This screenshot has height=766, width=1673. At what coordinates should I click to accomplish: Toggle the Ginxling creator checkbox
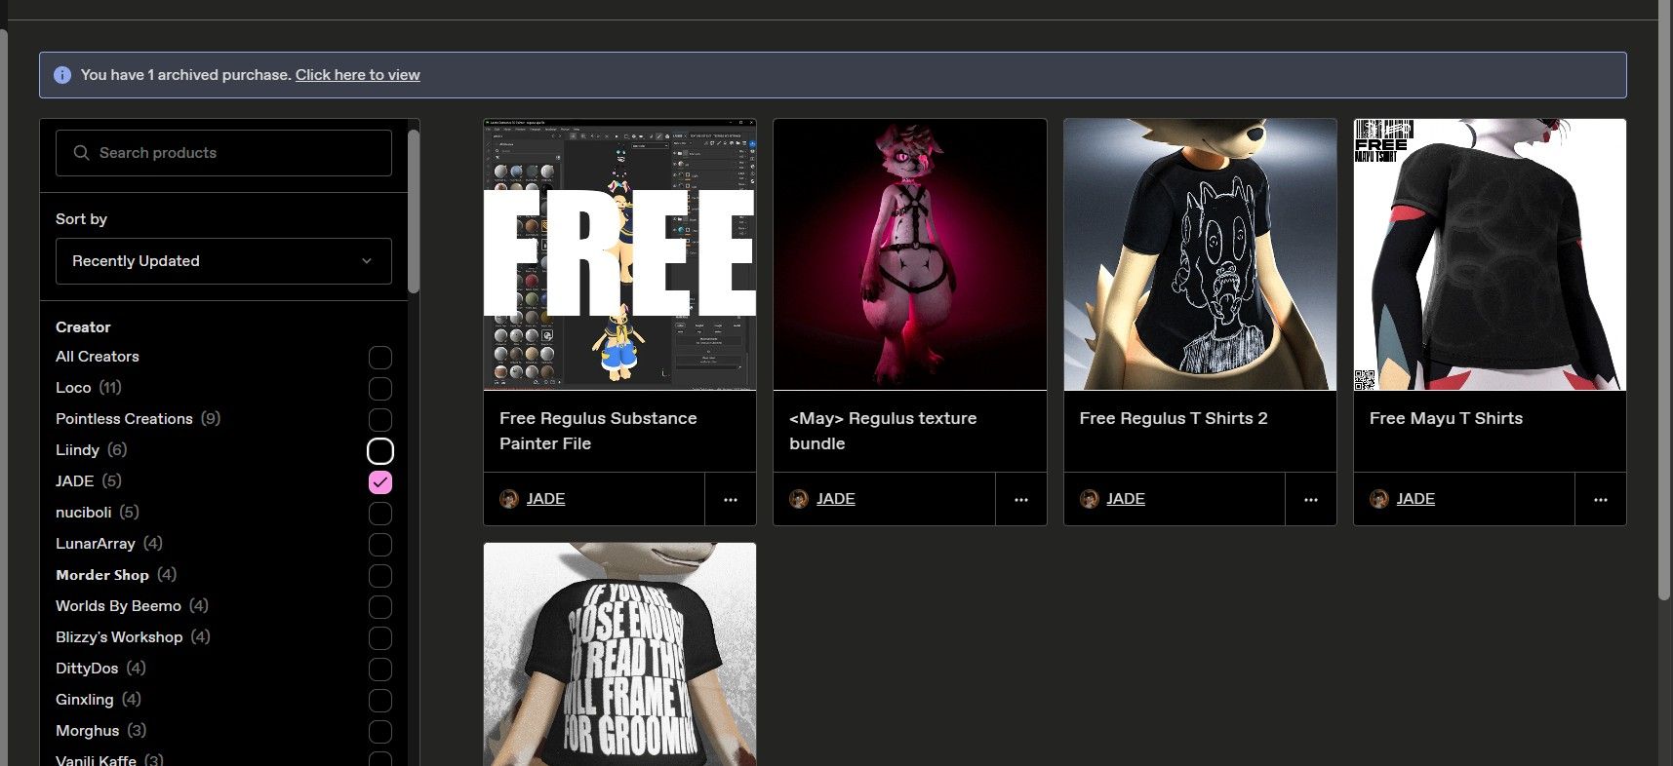point(380,701)
